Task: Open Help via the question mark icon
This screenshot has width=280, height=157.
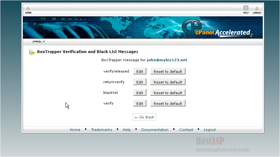Action: [246, 9]
